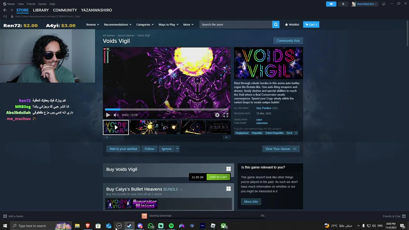Reload the store page

point(5,16)
